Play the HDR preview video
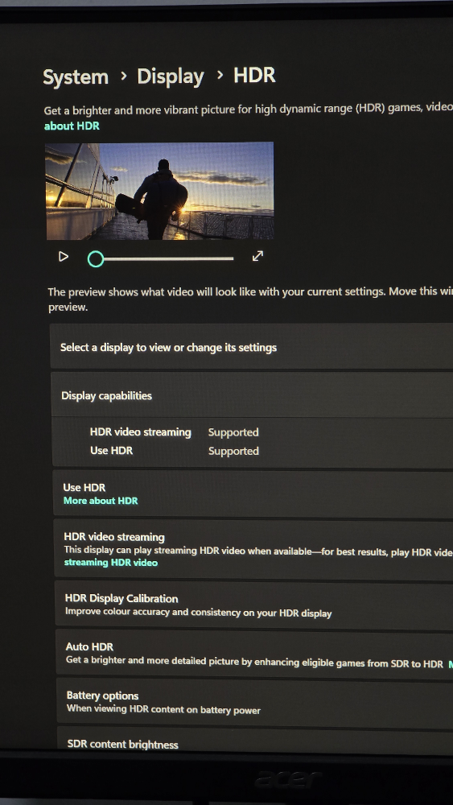The width and height of the screenshot is (453, 805). (x=63, y=256)
